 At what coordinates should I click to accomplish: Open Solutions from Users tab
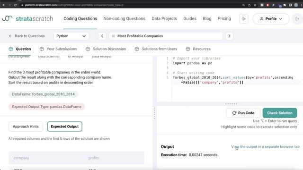click(156, 49)
